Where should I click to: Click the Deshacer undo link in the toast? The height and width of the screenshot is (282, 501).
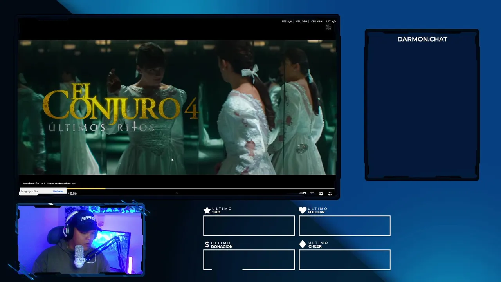[x=58, y=192]
